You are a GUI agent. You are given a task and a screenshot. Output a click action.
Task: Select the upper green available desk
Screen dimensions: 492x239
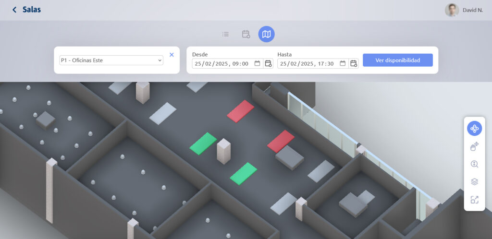click(x=203, y=143)
